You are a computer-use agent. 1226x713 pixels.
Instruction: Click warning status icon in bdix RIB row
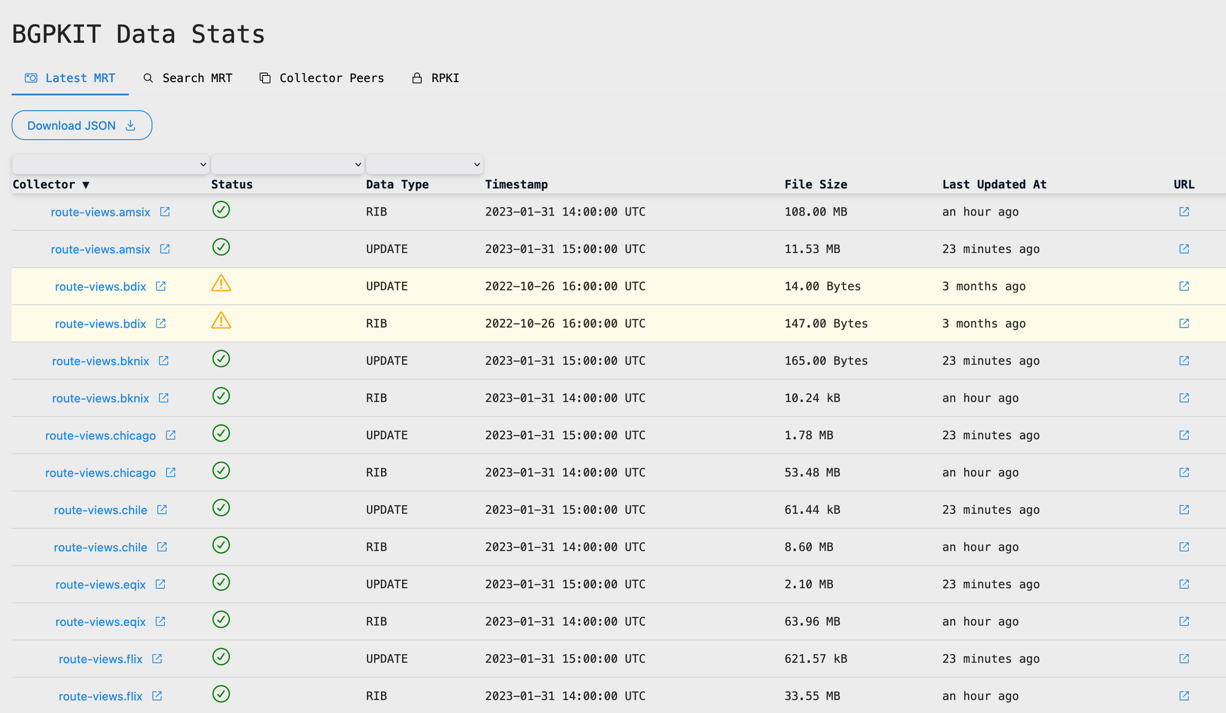click(221, 321)
